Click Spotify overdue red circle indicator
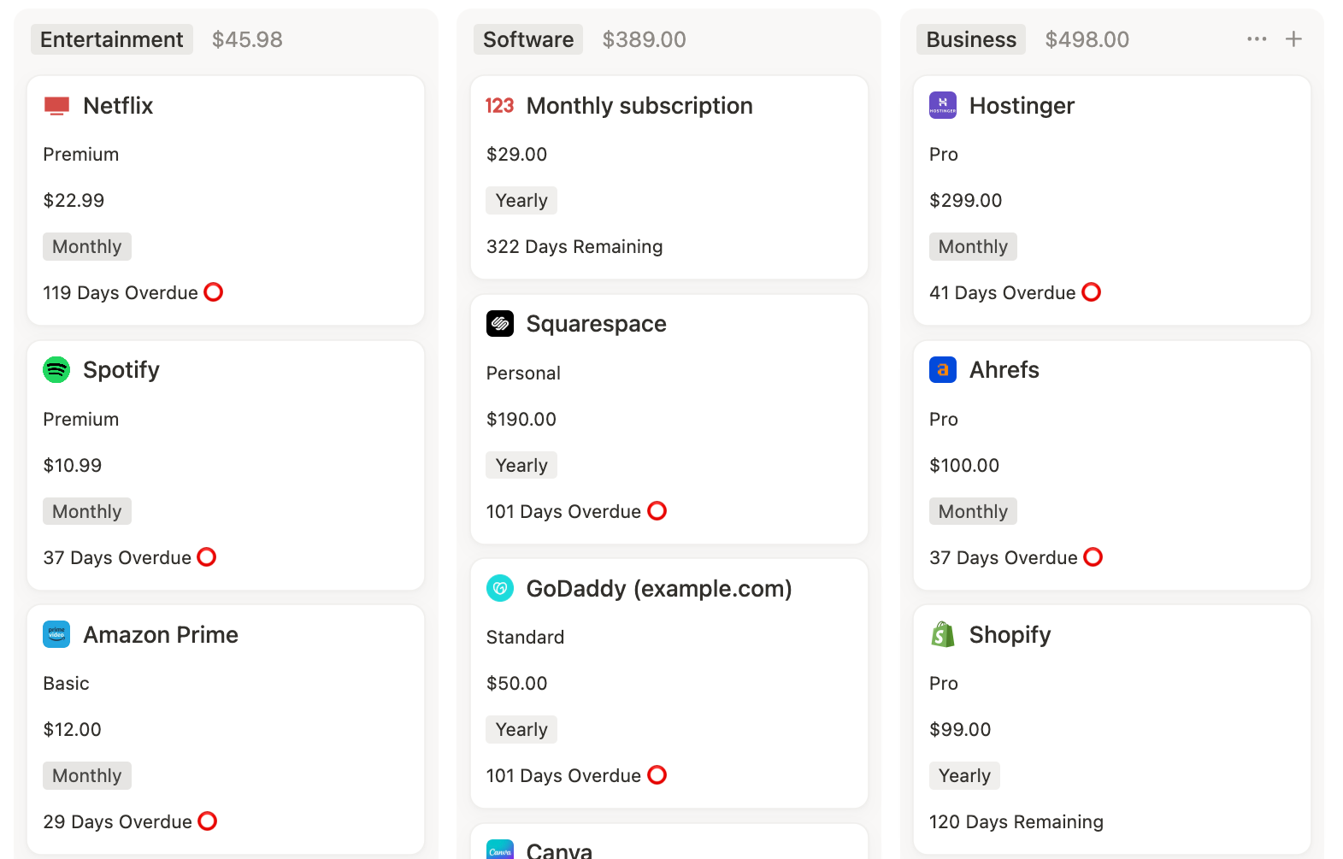Screen dimensions: 1343x859 tap(207, 557)
